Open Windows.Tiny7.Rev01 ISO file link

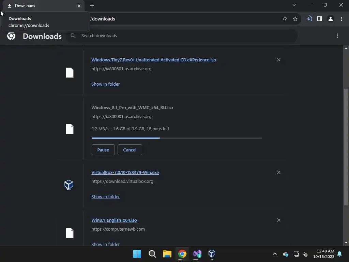[154, 60]
